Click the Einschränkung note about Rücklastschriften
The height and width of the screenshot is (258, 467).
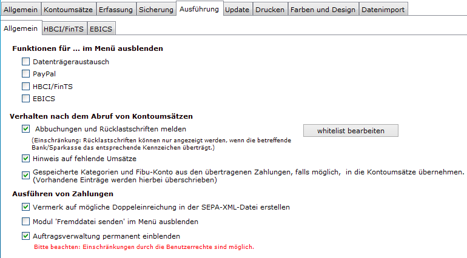tap(161, 144)
